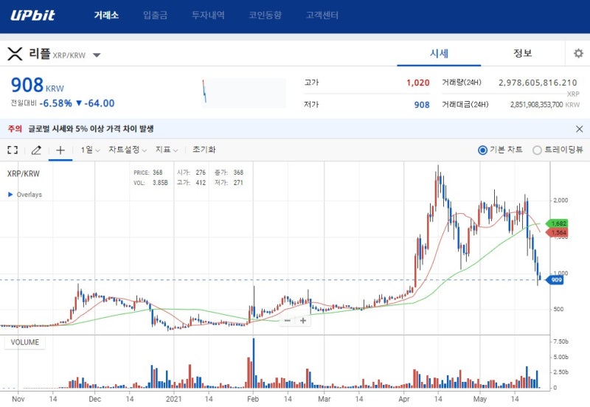
Task: Click the 2,000 price axis label
Action: [560, 201]
